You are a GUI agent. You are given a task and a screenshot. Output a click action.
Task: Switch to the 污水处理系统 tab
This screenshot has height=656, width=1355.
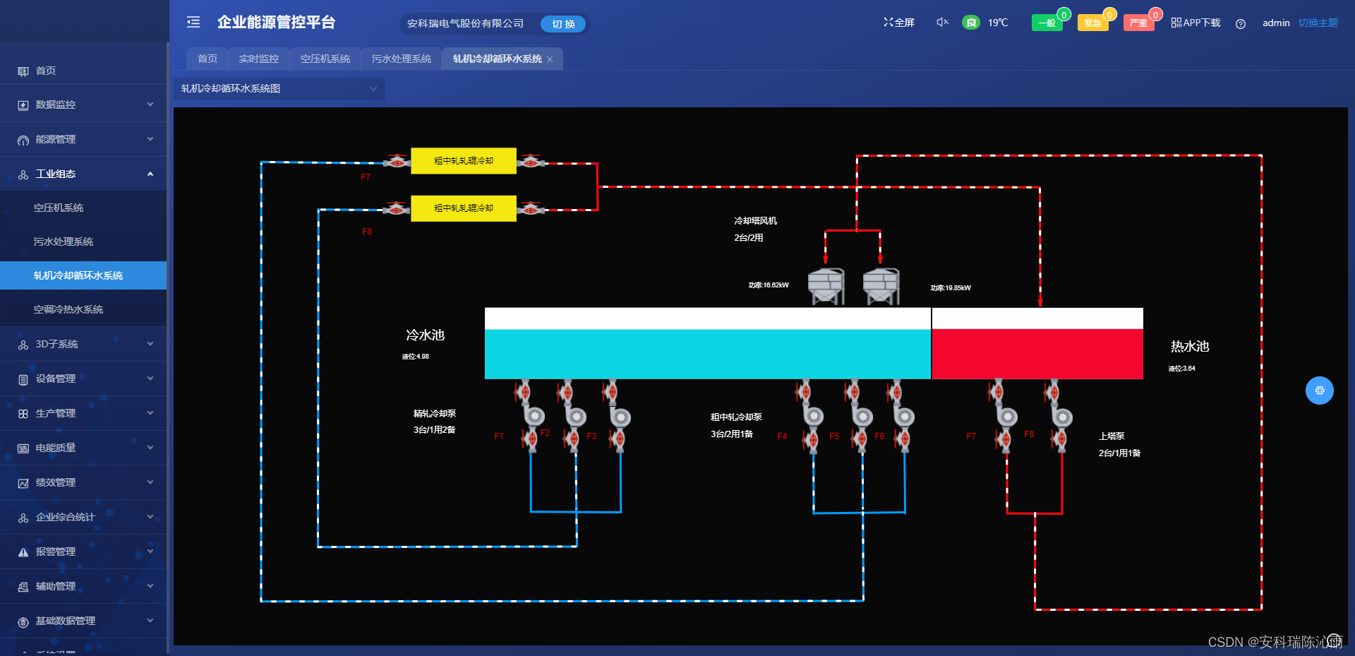(402, 59)
